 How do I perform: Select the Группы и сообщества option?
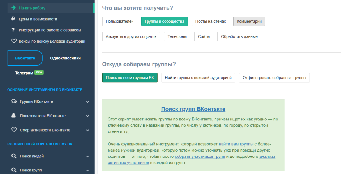pos(165,21)
